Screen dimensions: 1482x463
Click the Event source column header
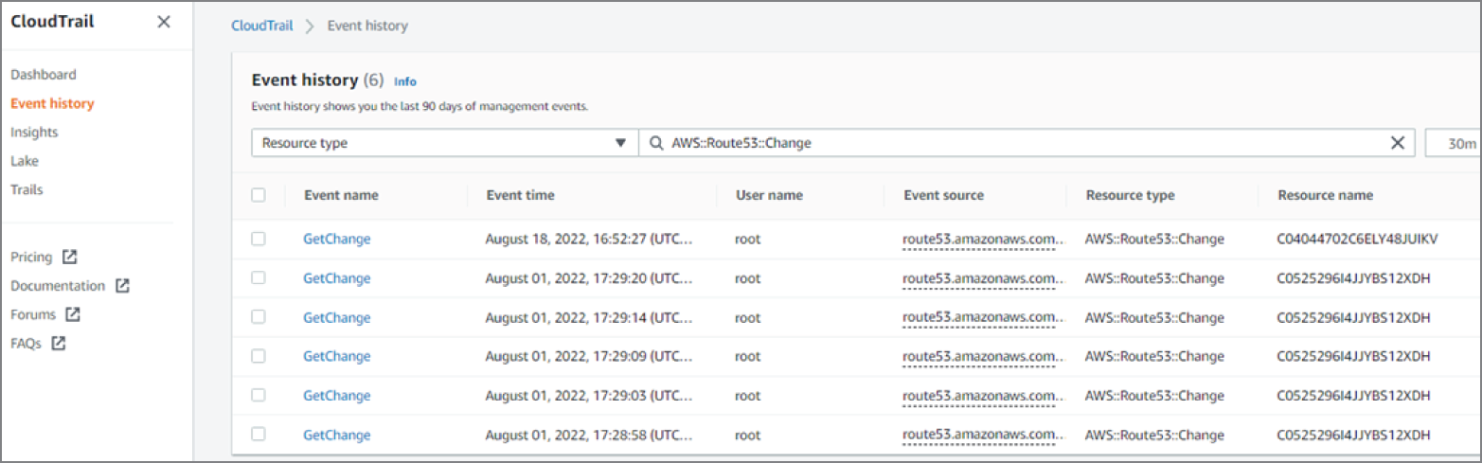click(943, 195)
